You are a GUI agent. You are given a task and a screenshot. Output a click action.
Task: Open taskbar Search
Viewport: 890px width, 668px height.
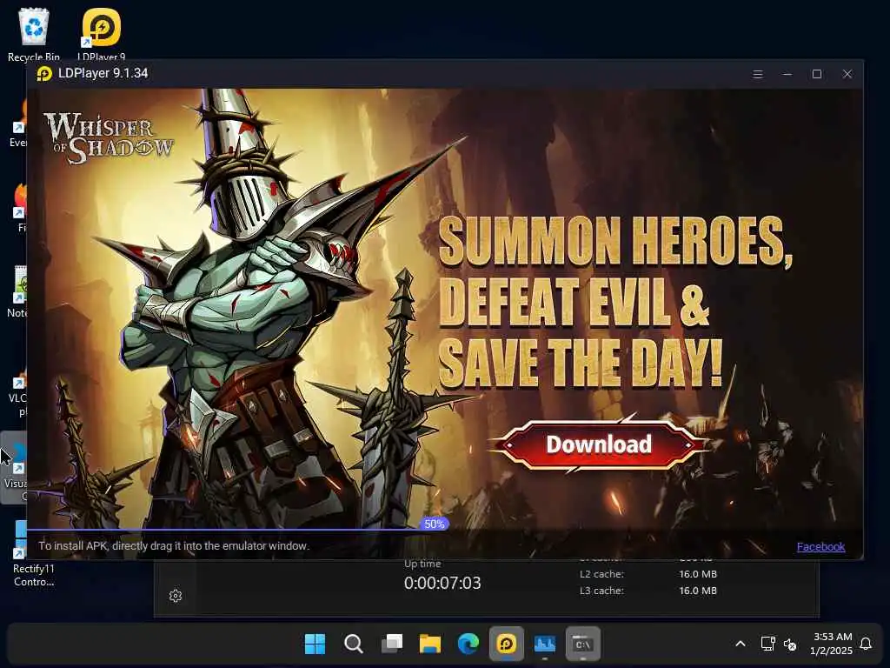(x=354, y=644)
